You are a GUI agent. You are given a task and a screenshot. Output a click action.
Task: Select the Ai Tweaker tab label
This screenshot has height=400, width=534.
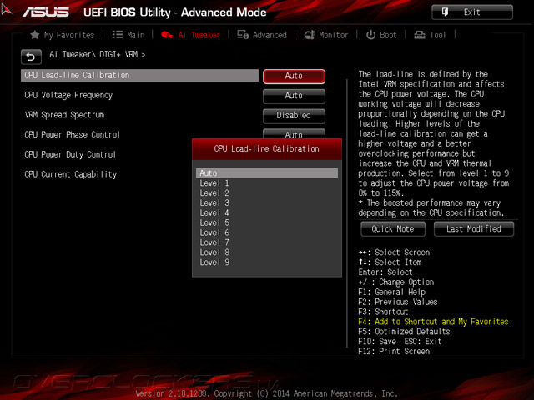pos(199,35)
